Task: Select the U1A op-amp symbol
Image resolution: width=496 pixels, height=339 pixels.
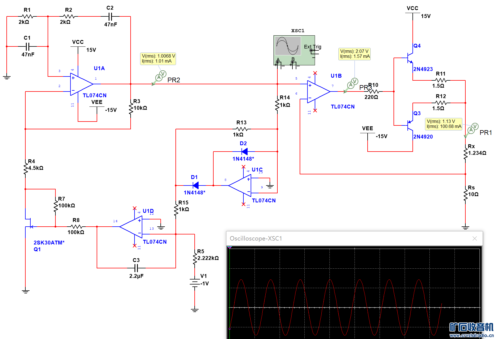Action: point(81,84)
